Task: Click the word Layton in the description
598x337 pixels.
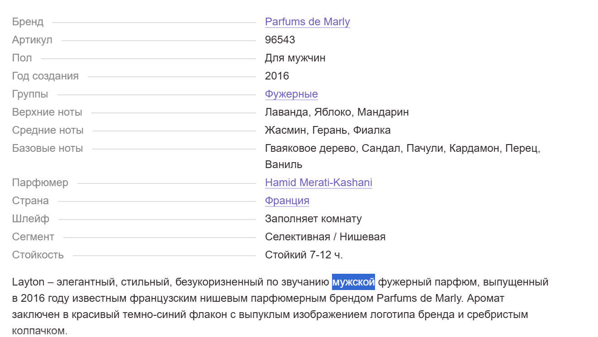Action: pos(28,282)
